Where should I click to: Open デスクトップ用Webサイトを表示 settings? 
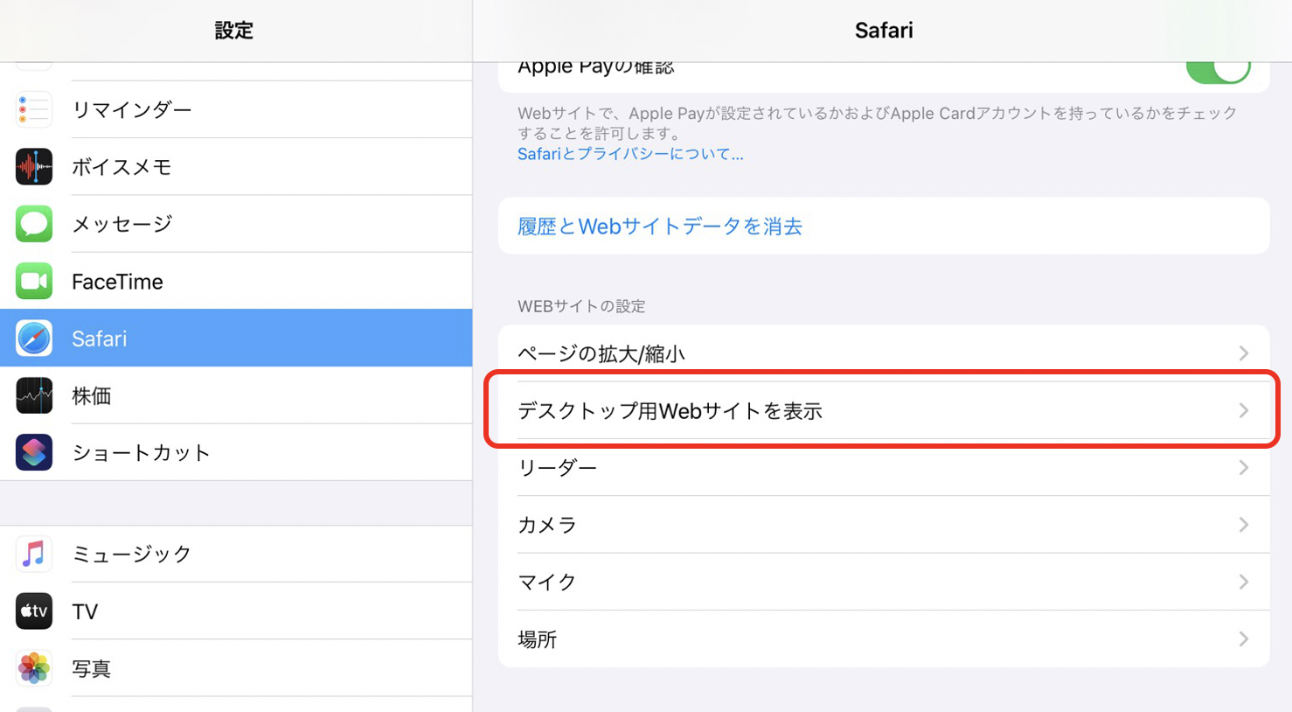click(884, 410)
